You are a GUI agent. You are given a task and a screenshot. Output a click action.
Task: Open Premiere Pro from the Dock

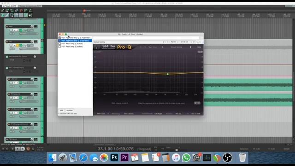(x=124, y=157)
